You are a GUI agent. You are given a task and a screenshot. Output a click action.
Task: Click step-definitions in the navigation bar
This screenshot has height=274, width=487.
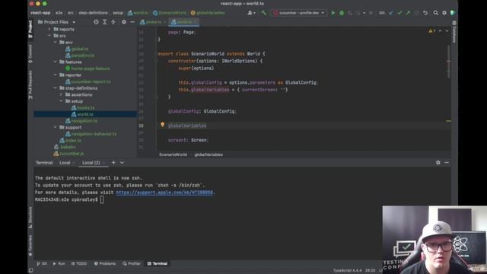click(x=93, y=13)
